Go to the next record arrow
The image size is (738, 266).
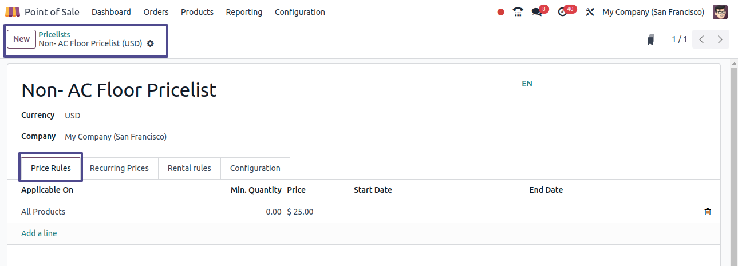(720, 39)
